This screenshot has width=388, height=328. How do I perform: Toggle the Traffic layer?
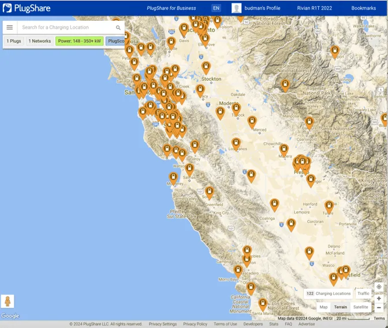tap(363, 293)
